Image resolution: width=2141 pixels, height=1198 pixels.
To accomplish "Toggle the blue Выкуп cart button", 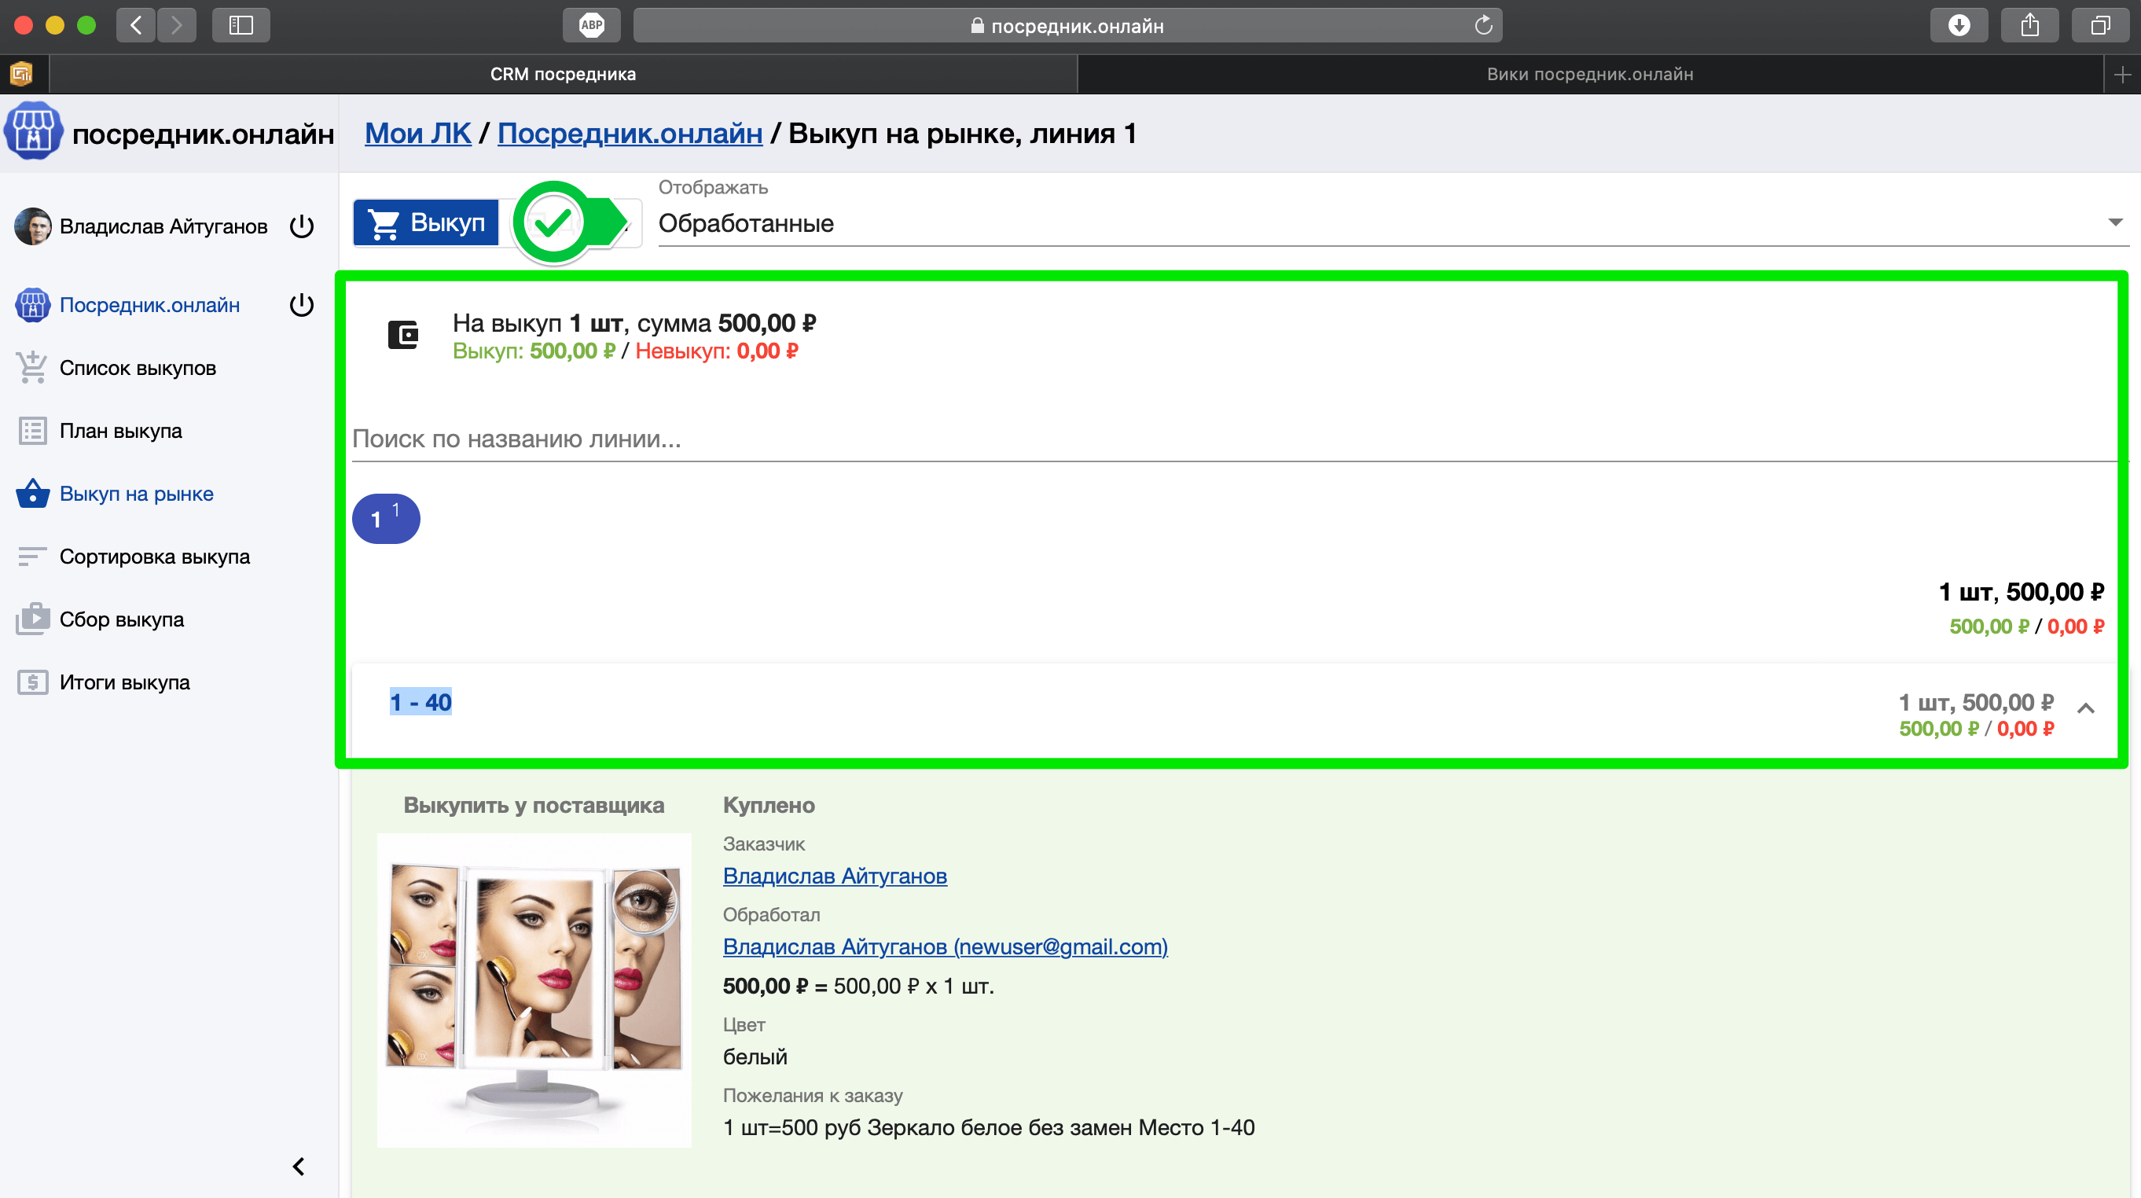I will [426, 222].
